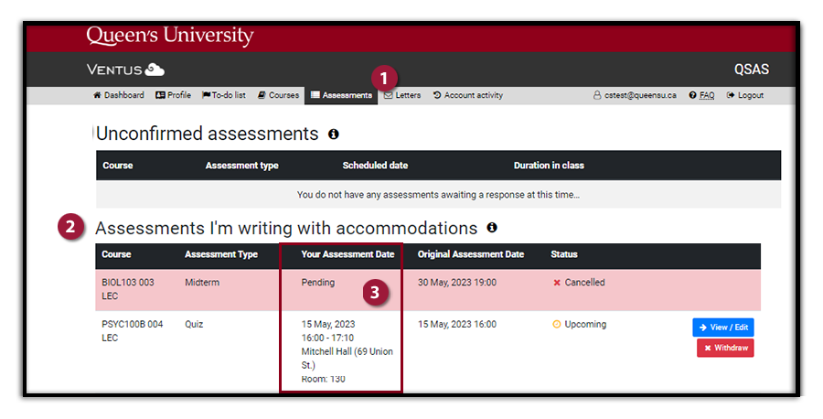Click the Queen's University logo
Viewport: 823px width, 419px height.
click(169, 37)
